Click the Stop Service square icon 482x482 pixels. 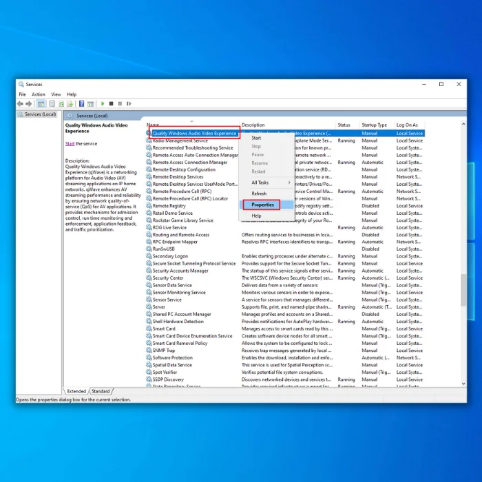pyautogui.click(x=112, y=104)
